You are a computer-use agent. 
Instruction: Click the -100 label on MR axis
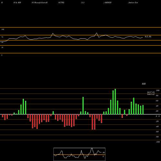click(158, 142)
